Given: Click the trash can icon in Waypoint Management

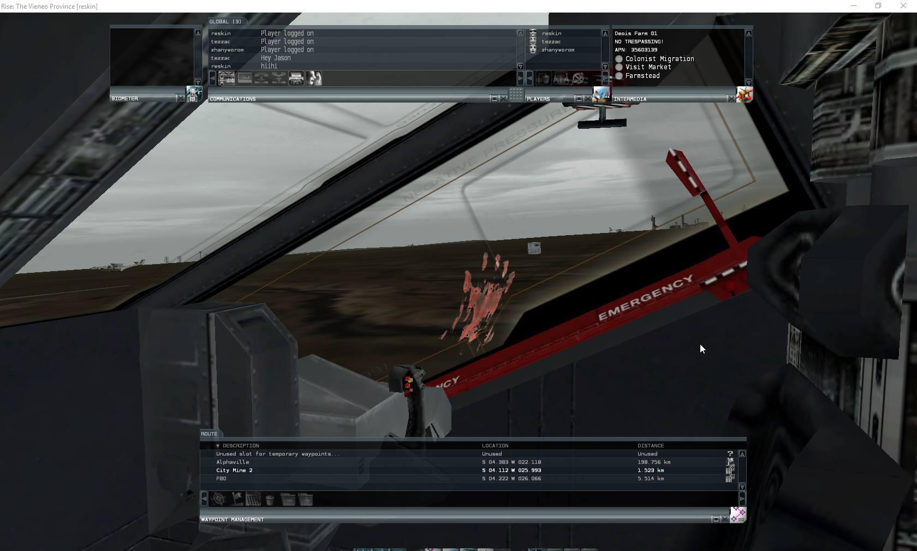Looking at the screenshot, I should pyautogui.click(x=270, y=499).
